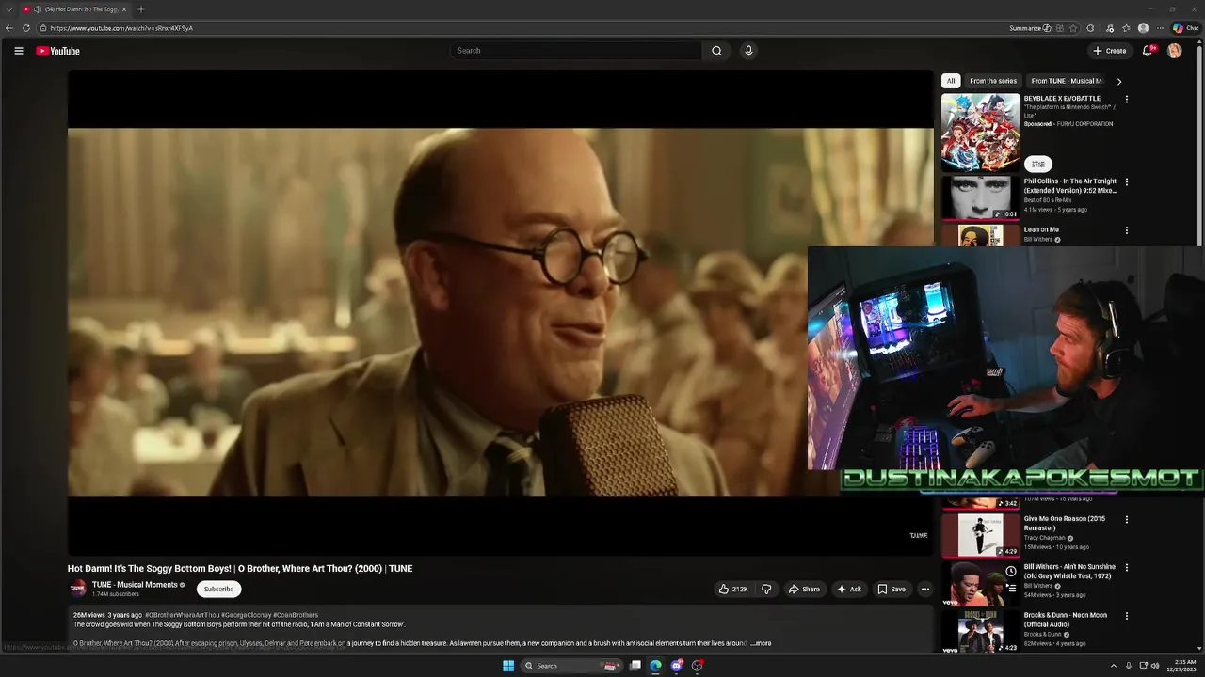Open the Edge extensions icon
1205x677 pixels.
point(1090,28)
